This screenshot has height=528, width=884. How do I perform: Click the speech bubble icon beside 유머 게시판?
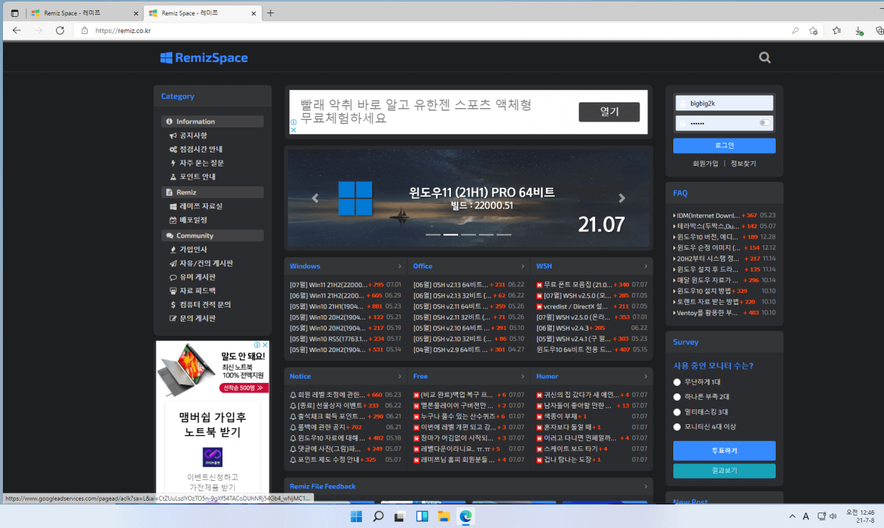(x=172, y=277)
